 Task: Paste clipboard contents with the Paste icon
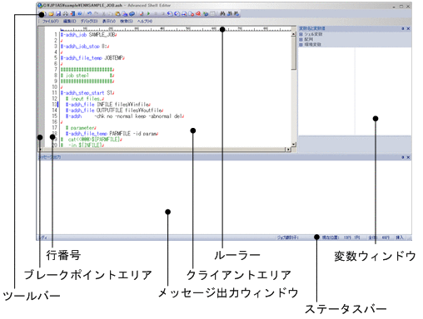point(117,13)
